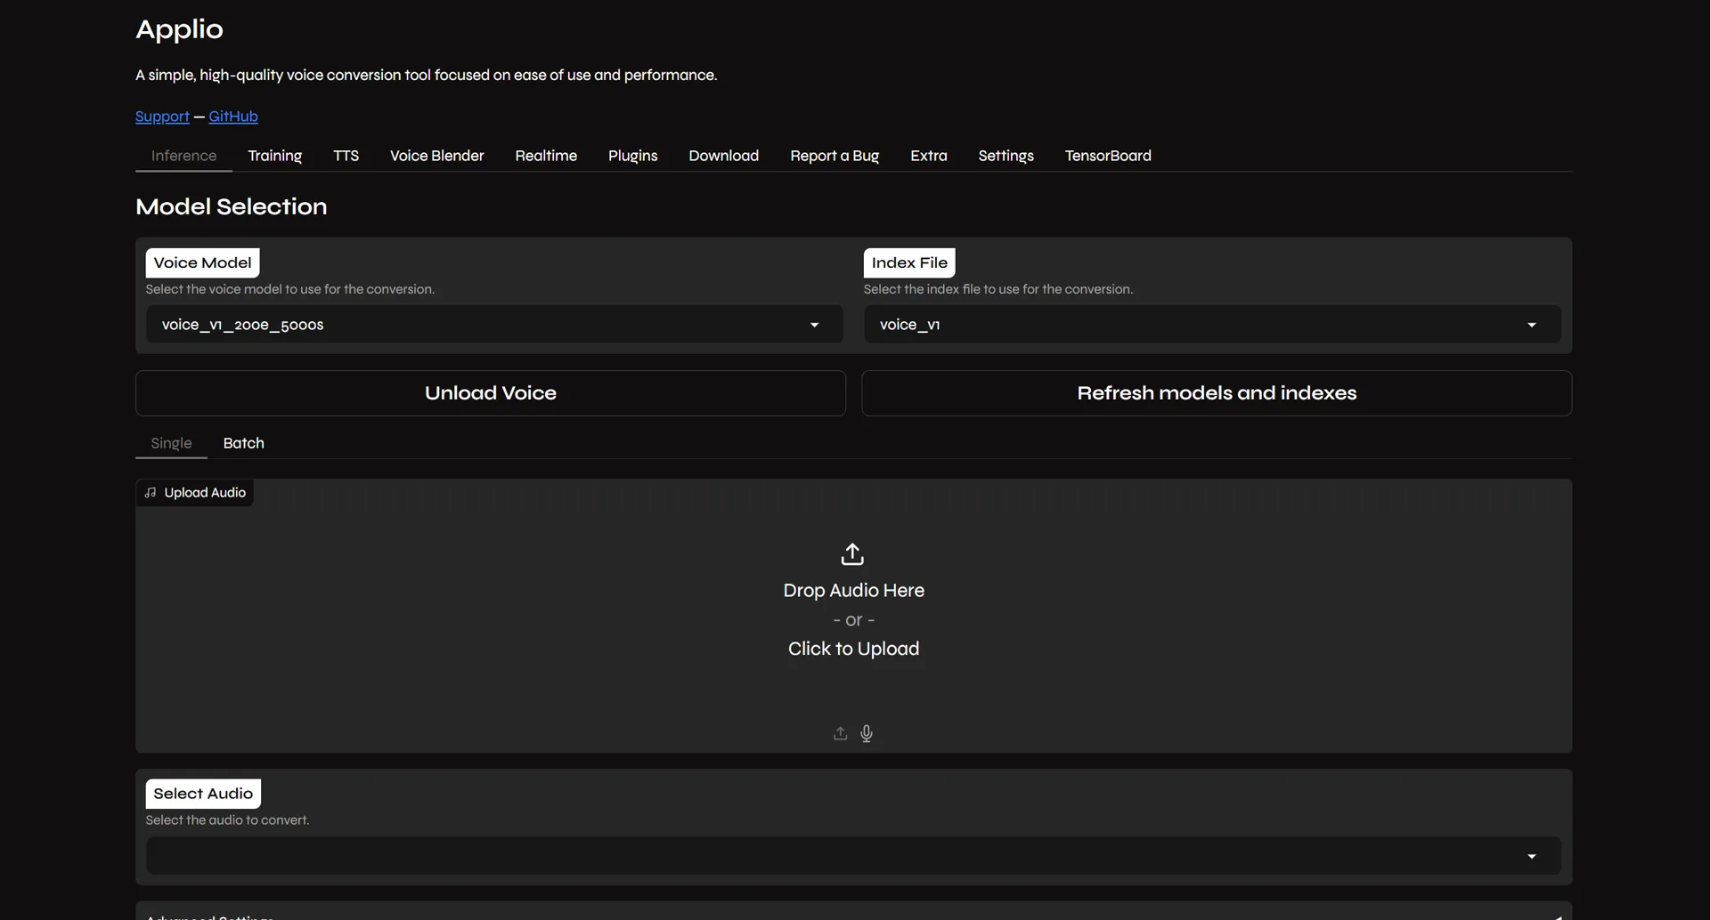The image size is (1710, 920).
Task: Open the GitHub link
Action: coord(233,117)
